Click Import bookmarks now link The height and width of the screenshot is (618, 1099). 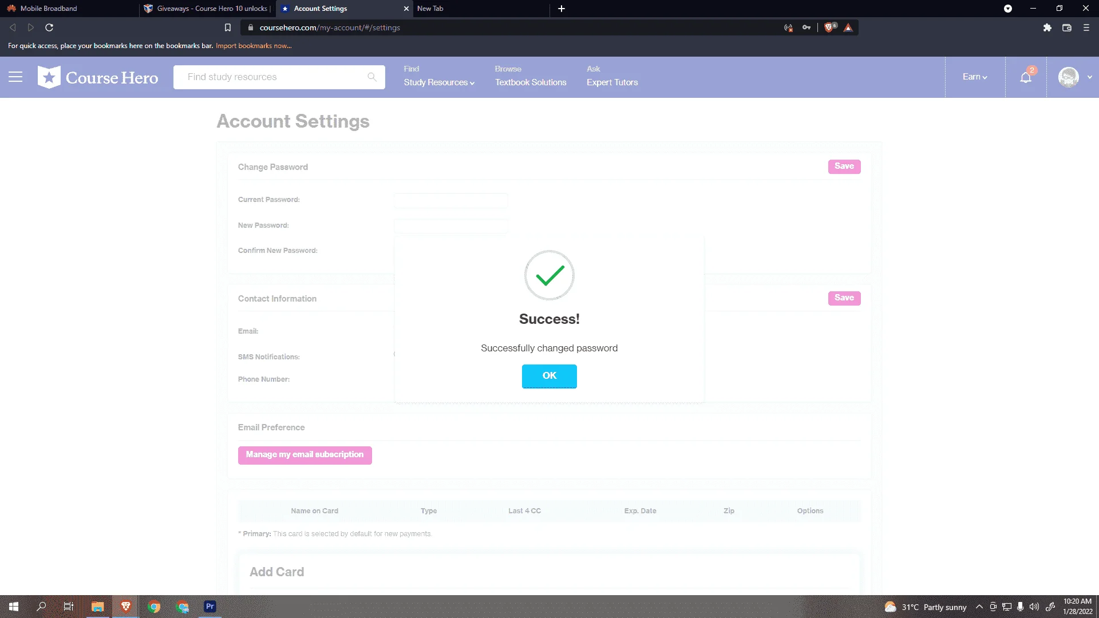pos(254,46)
